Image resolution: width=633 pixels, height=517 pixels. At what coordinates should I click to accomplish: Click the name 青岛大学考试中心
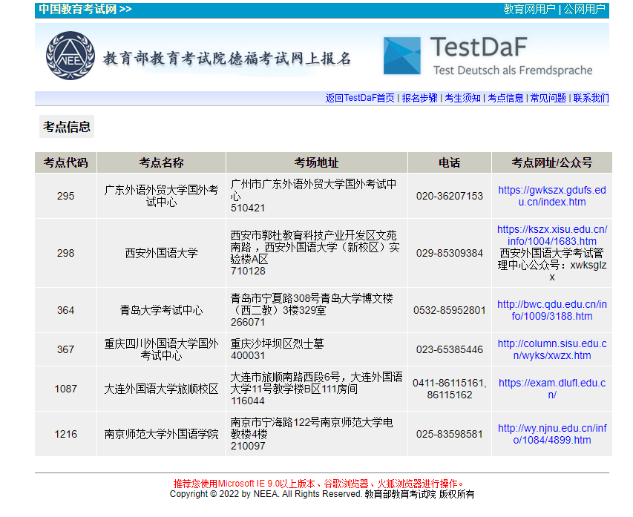(x=162, y=310)
